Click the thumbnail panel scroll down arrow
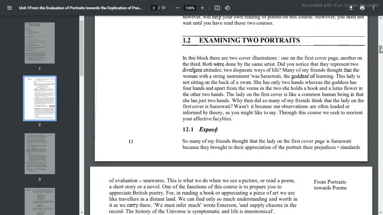383x215 pixels. 82,212
